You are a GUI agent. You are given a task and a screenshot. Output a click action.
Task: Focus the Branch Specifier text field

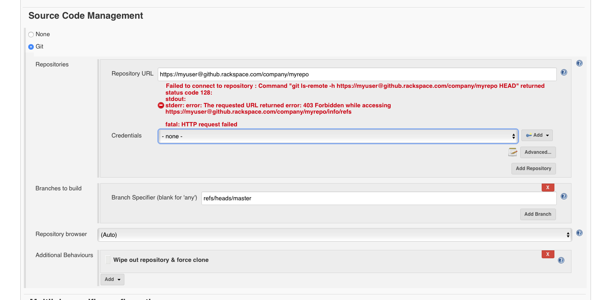379,198
